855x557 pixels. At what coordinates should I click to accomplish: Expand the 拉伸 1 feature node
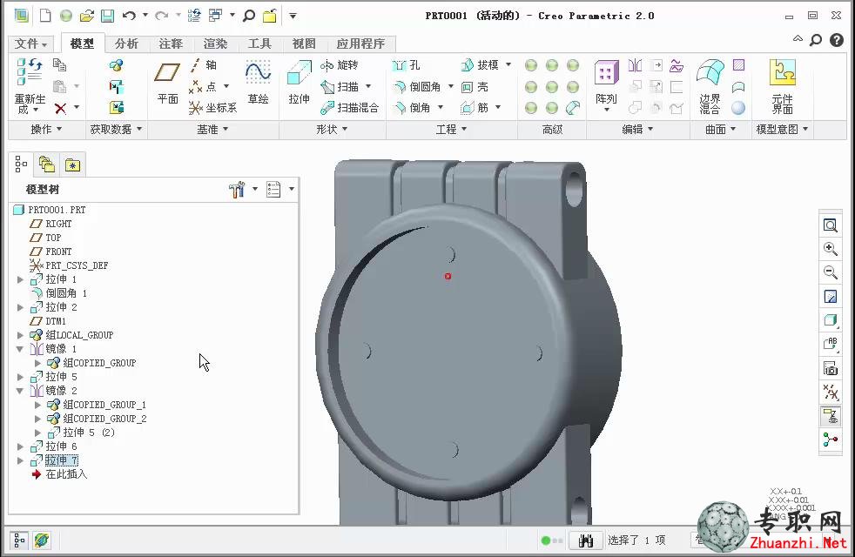coord(21,279)
